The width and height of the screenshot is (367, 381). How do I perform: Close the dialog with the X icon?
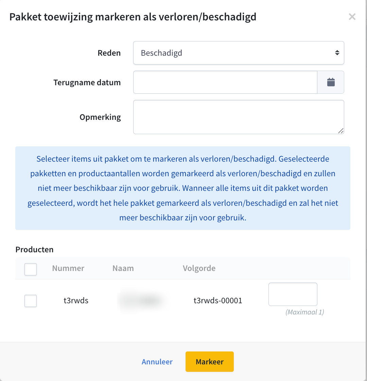(x=352, y=17)
